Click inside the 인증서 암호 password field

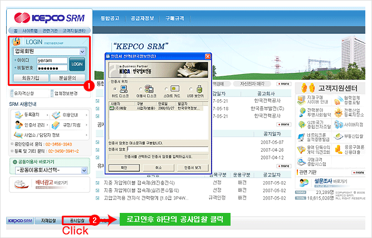[168, 149]
